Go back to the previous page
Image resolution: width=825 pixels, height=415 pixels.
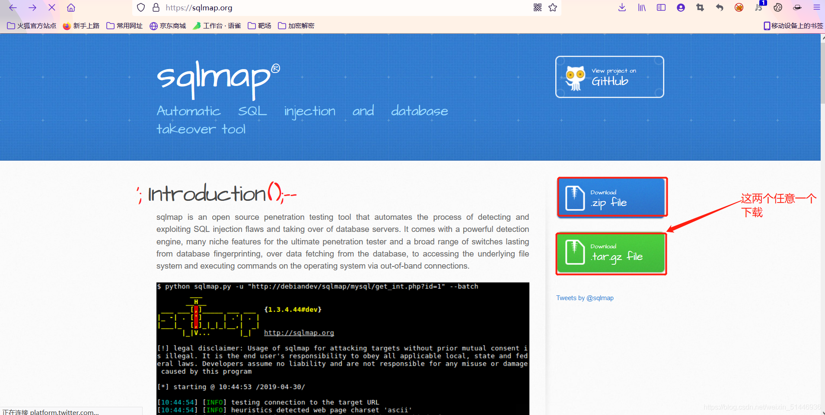click(13, 7)
